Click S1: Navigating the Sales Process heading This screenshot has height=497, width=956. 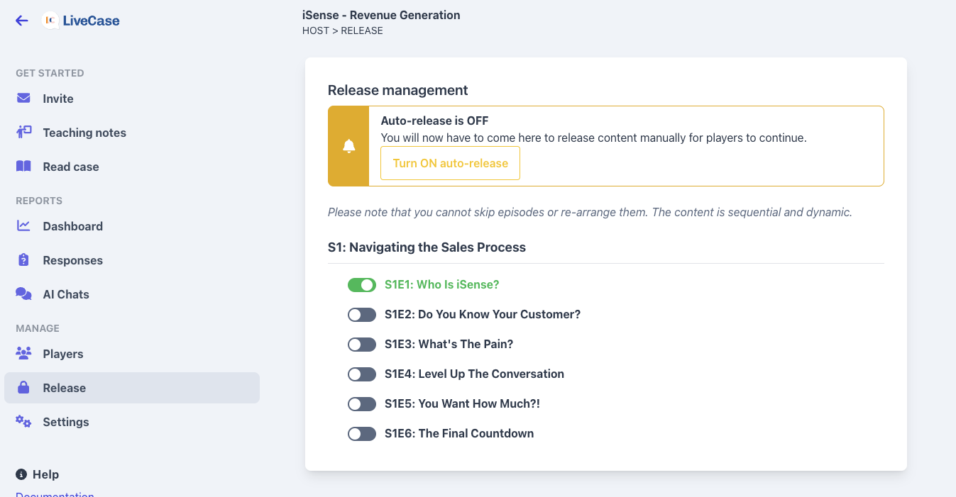427,247
